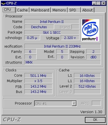Select the CPU tab
The width and height of the screenshot is (108, 125).
coord(9,10)
